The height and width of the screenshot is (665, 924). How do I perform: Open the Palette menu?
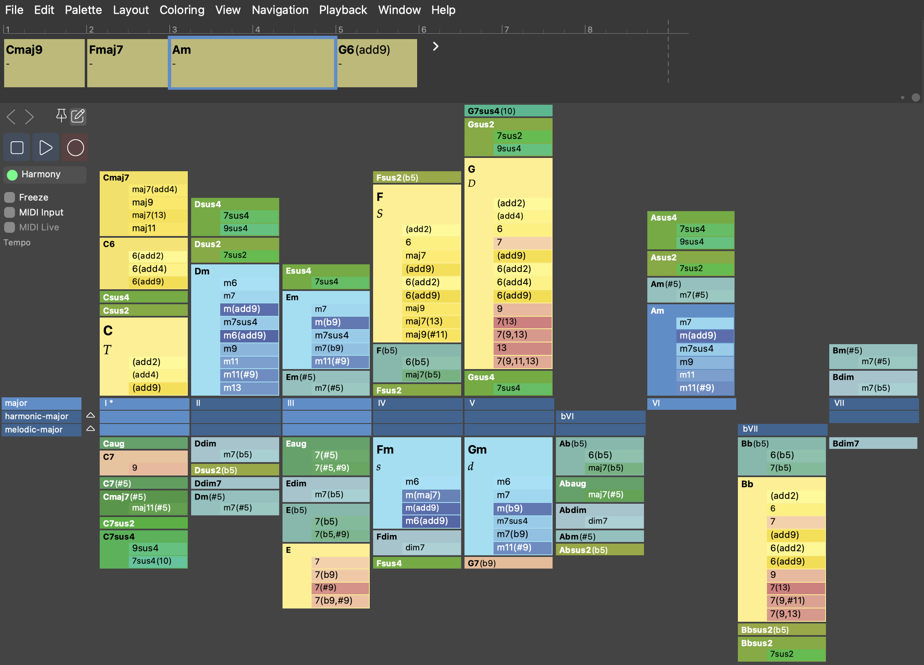(83, 10)
